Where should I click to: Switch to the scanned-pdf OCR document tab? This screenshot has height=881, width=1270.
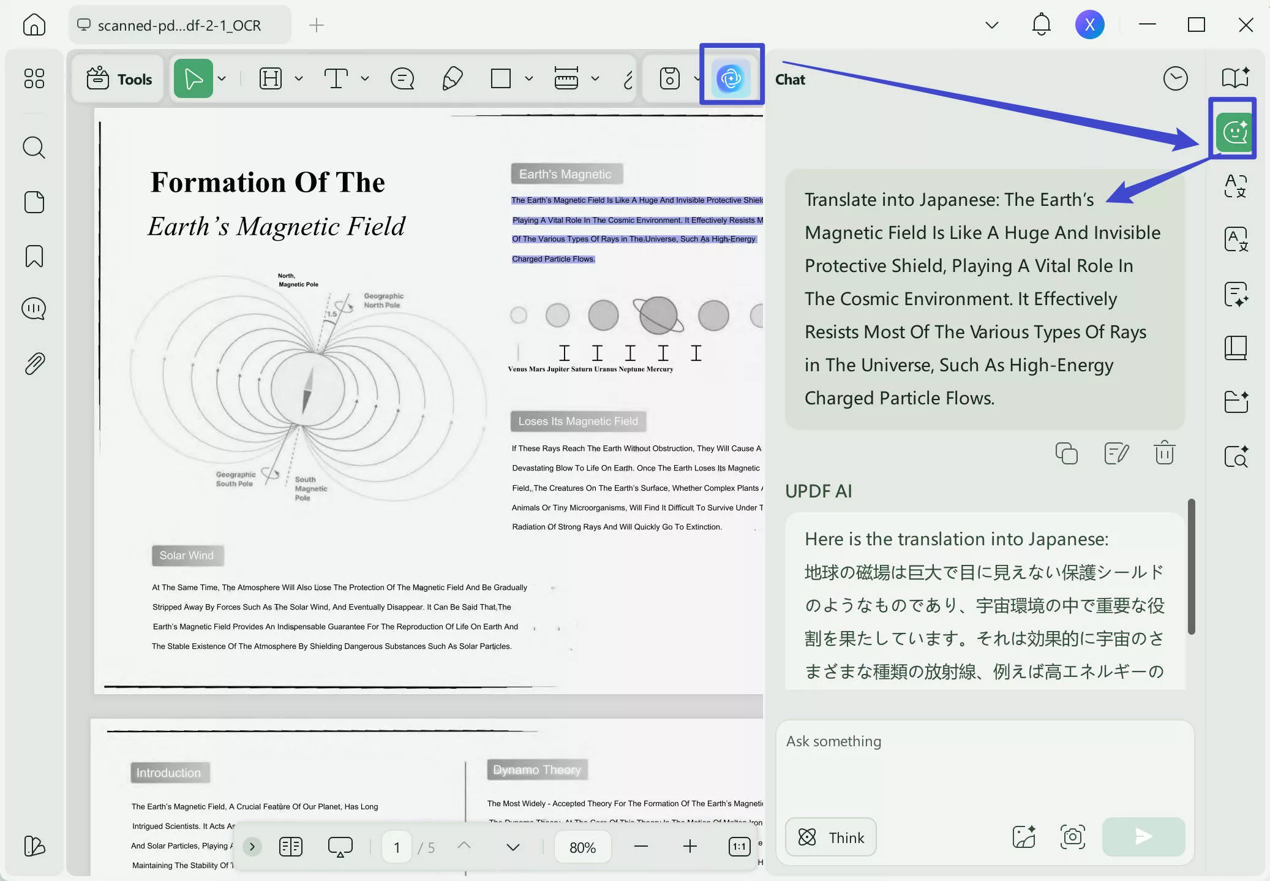click(179, 25)
